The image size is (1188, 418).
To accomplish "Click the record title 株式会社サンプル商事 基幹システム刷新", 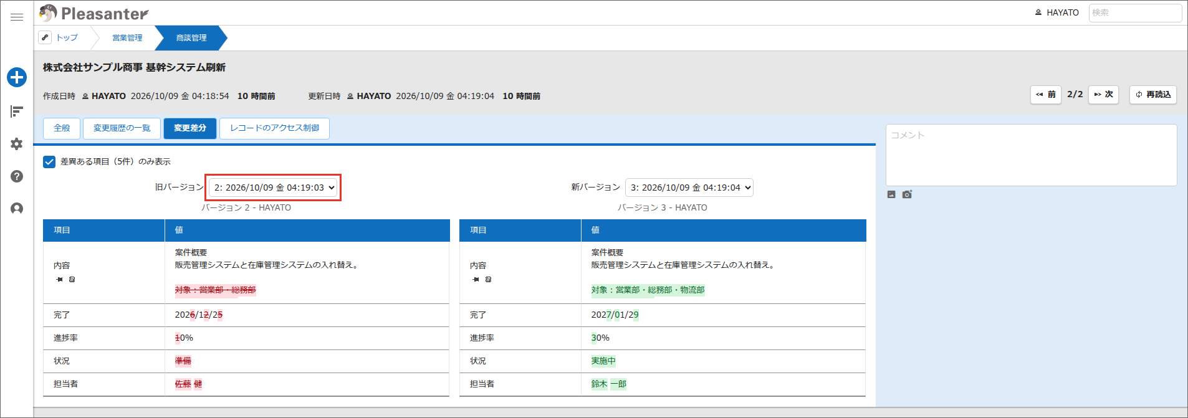I will (134, 67).
